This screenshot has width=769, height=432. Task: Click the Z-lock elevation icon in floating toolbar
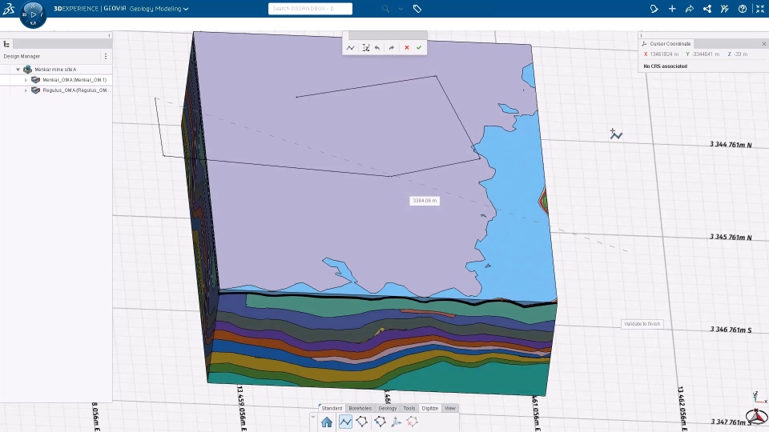click(x=365, y=47)
